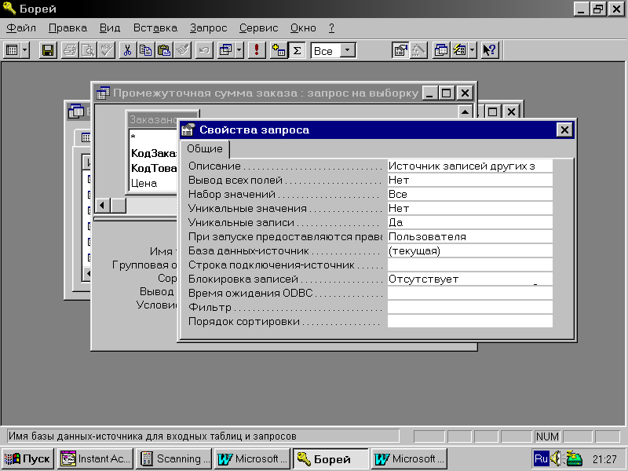Click the query window's scroll-up arrow
The image size is (628, 471).
click(x=465, y=112)
